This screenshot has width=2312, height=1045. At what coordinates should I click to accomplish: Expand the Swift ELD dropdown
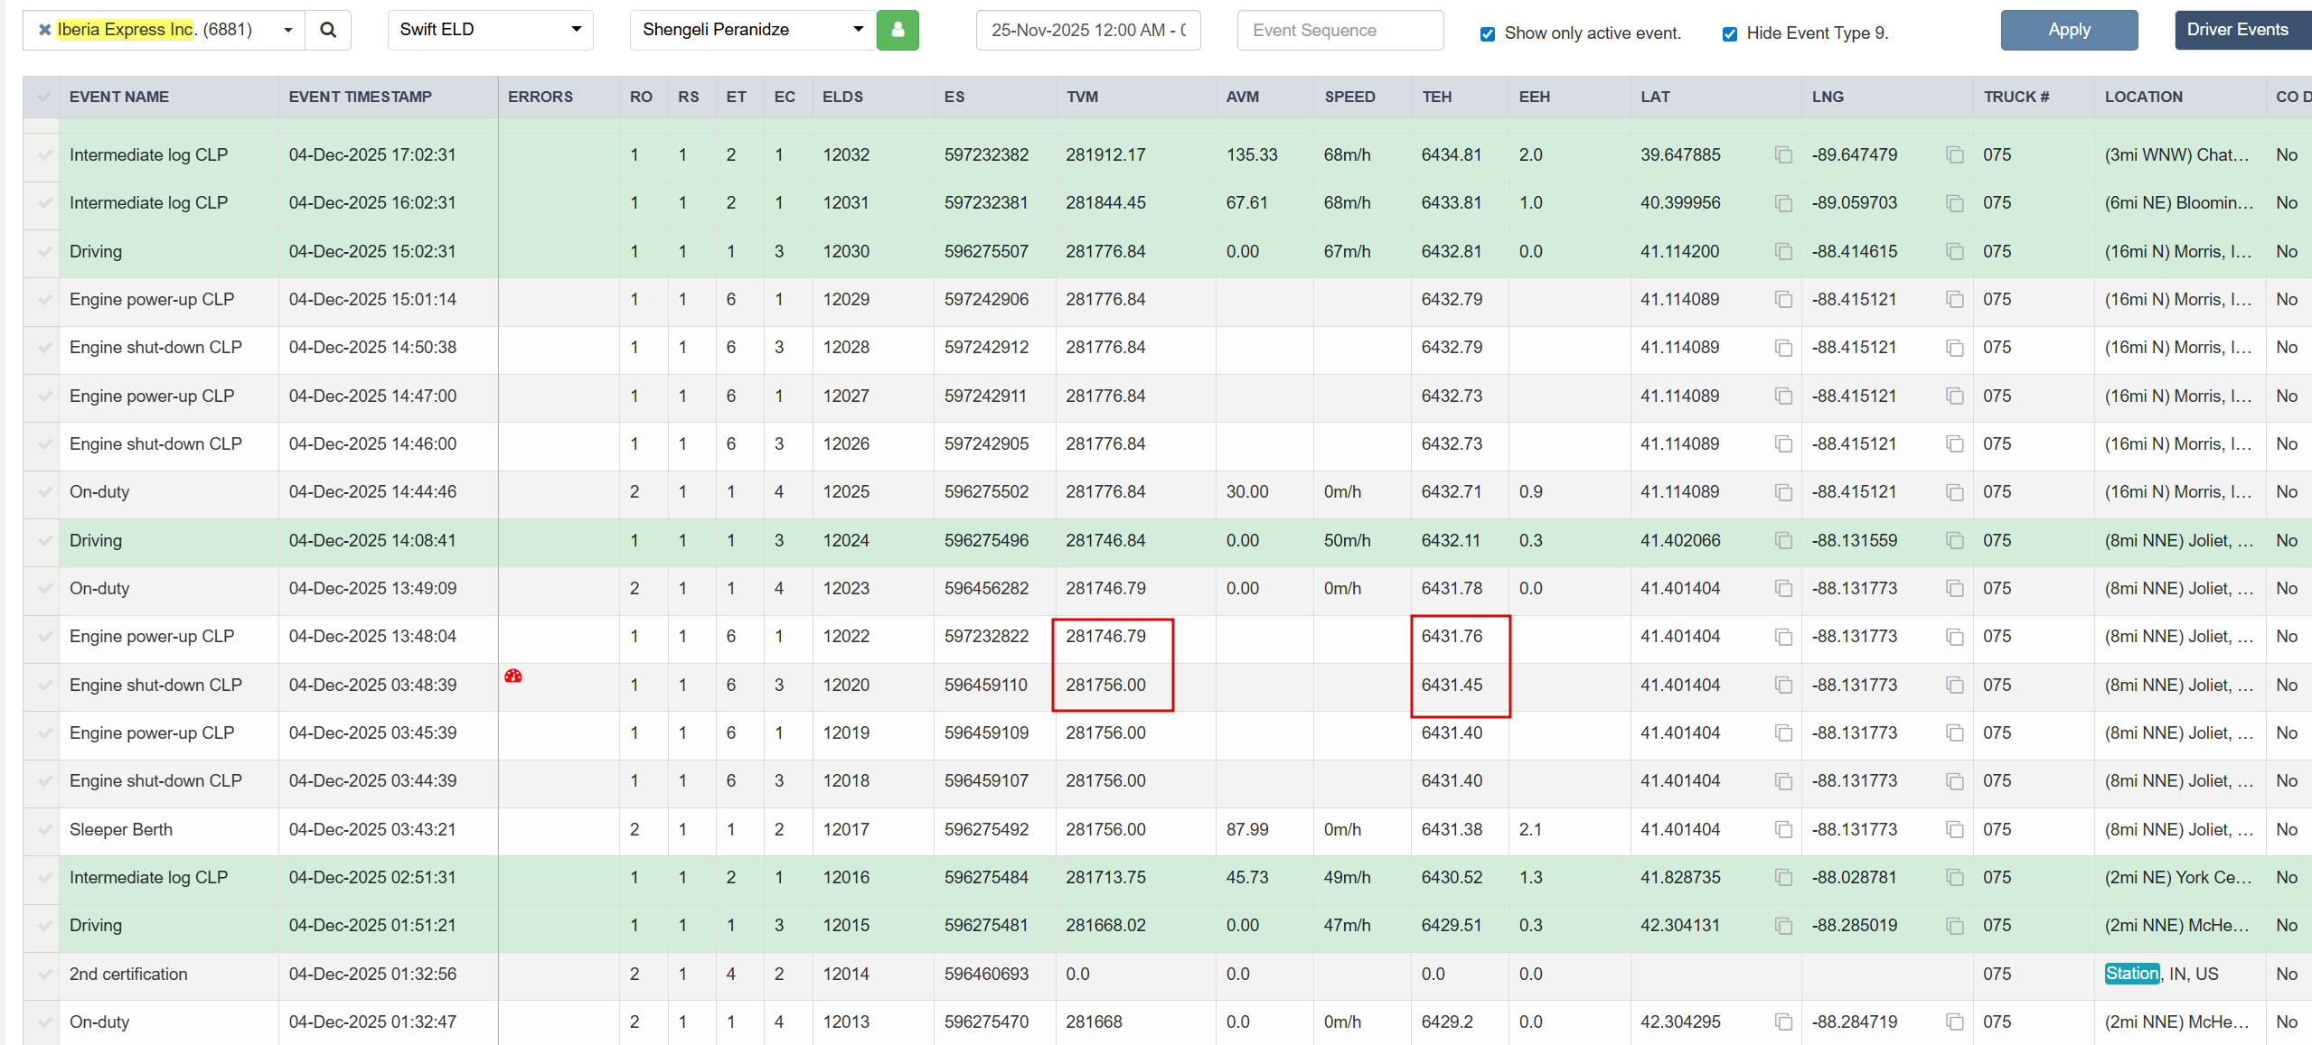576,30
